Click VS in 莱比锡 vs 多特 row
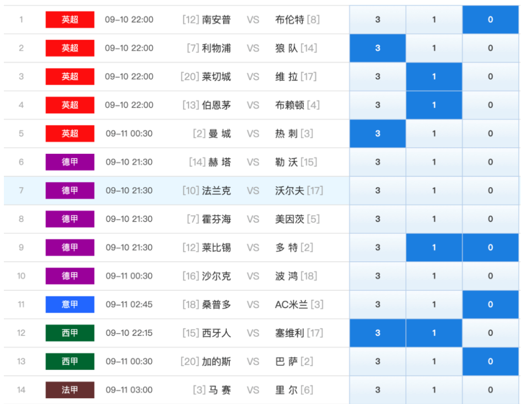Screen dimensions: 521x404 pyautogui.click(x=253, y=248)
